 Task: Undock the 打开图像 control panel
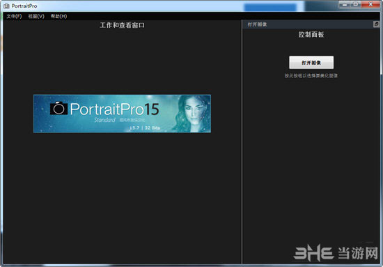[376, 24]
